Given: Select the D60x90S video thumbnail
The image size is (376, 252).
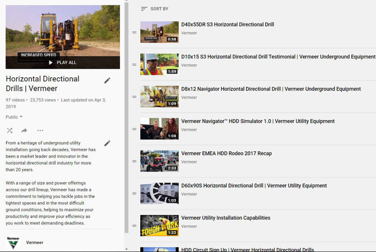Looking at the screenshot, I should 159,193.
